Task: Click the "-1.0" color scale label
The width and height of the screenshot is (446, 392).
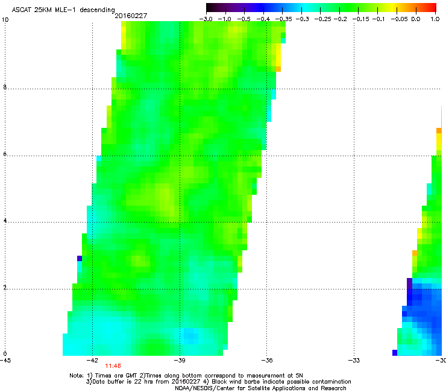Action: click(x=225, y=19)
